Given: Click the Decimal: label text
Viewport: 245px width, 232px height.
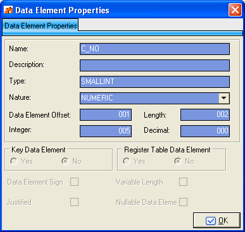Looking at the screenshot, I should [x=156, y=130].
